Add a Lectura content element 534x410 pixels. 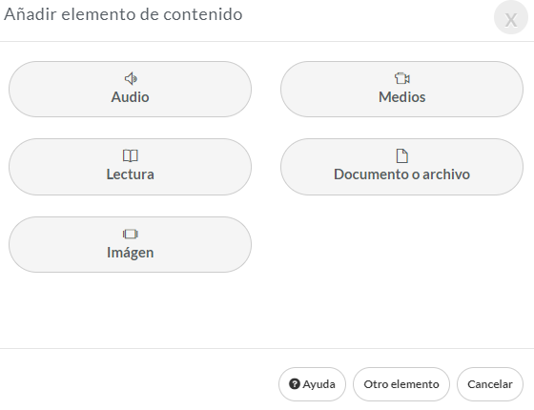[130, 167]
